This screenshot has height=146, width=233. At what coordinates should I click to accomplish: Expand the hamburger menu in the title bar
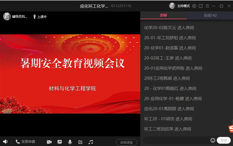click(207, 6)
